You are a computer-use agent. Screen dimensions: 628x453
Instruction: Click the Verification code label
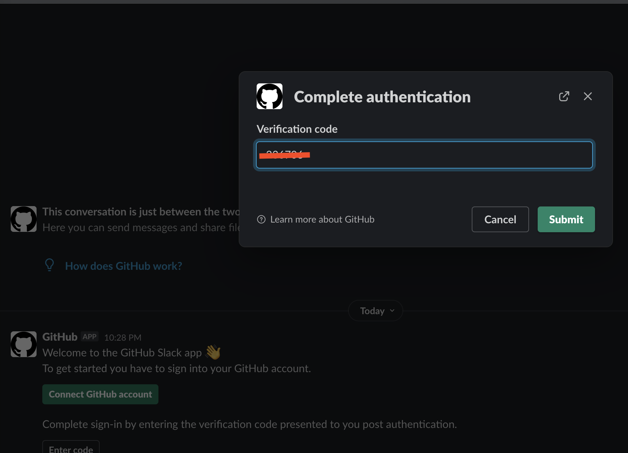pos(297,129)
